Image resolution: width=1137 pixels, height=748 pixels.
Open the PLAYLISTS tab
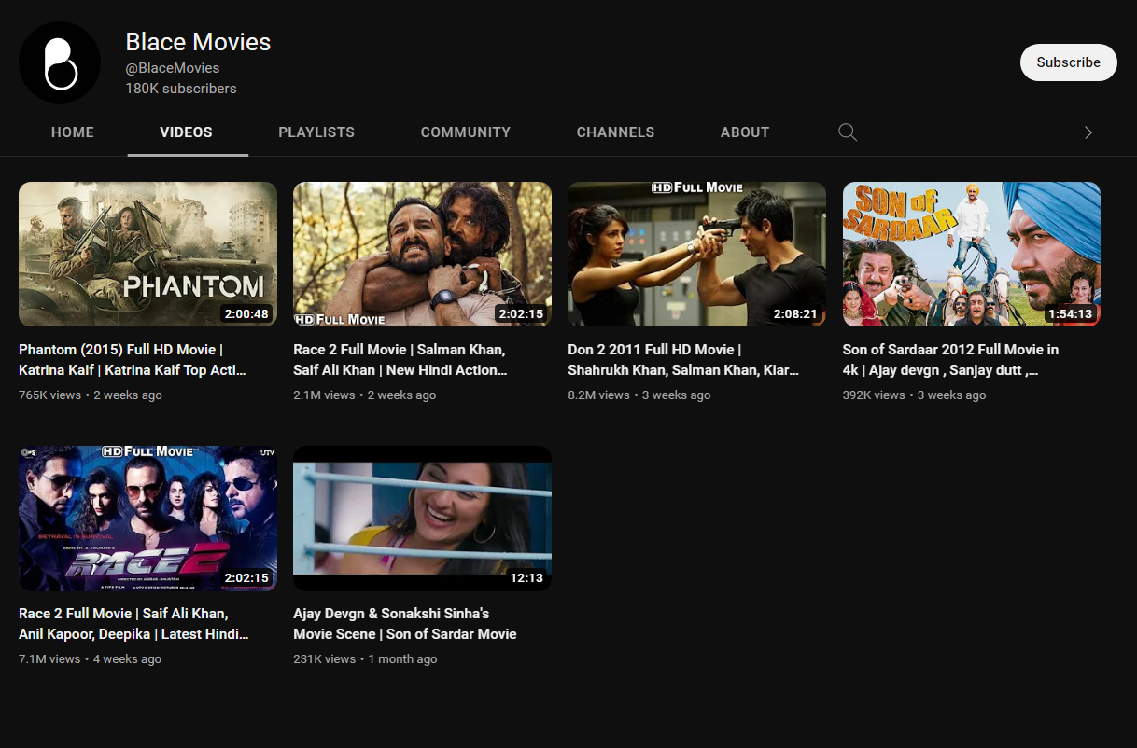point(316,132)
